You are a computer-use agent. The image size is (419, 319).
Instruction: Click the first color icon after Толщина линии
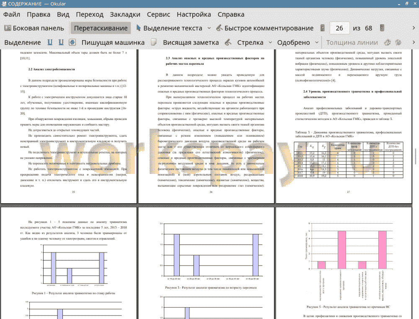(x=388, y=42)
